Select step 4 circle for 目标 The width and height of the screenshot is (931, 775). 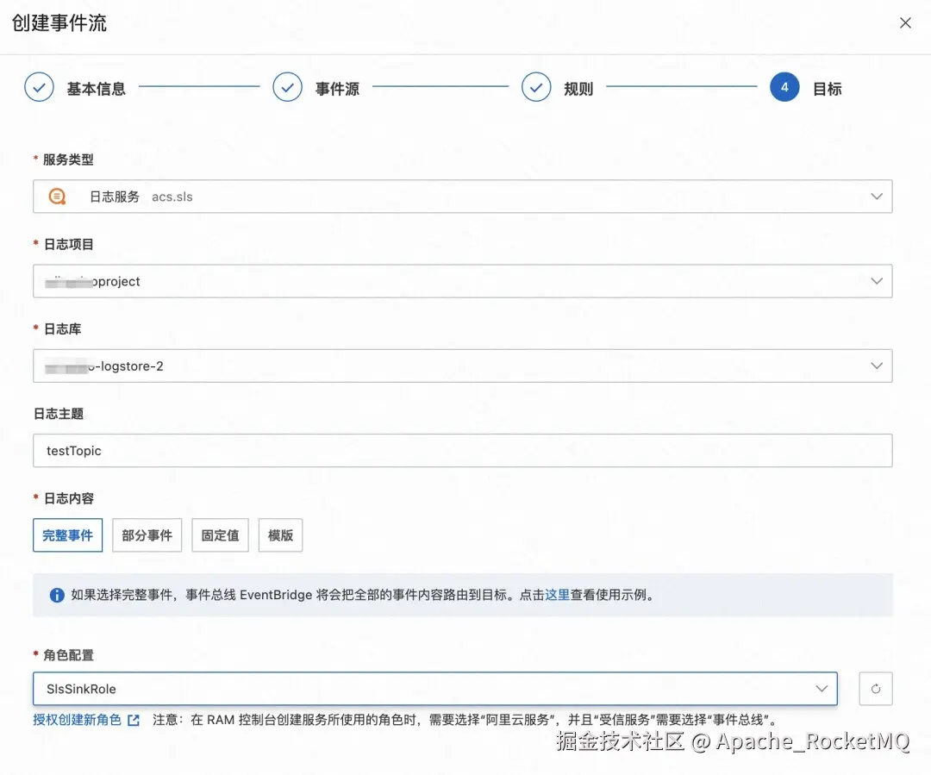pos(784,87)
